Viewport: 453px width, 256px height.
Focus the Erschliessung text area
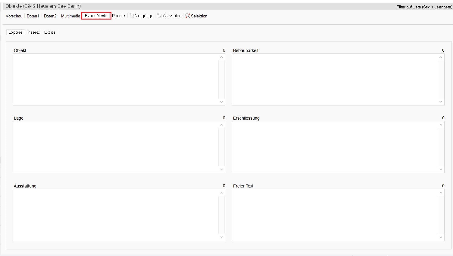tap(335, 147)
